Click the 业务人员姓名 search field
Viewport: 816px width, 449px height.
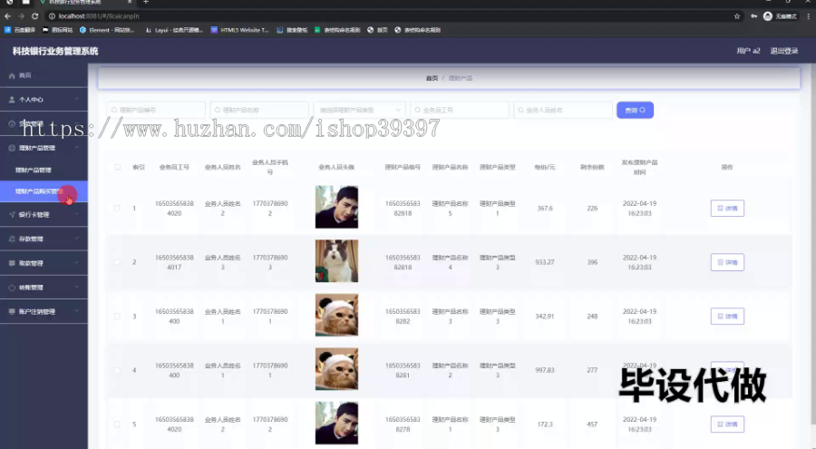pos(562,110)
